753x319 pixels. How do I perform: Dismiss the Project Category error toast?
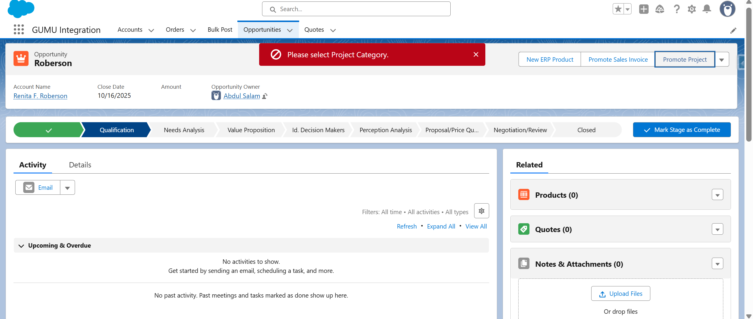(476, 54)
